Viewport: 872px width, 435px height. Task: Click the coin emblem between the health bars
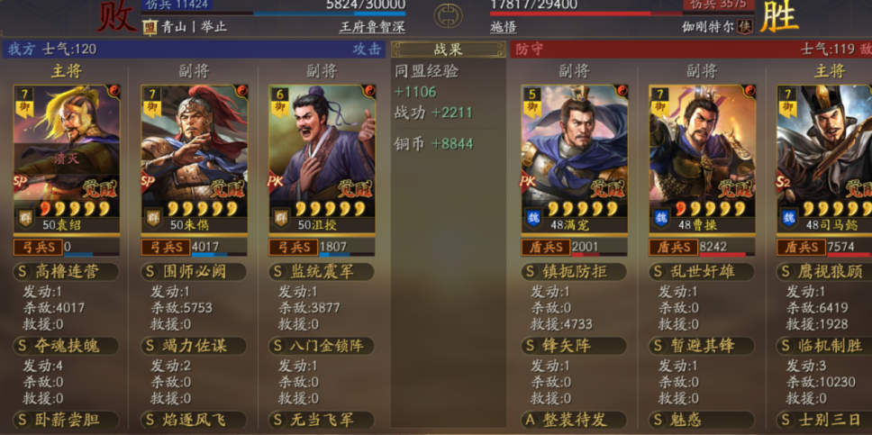449,17
